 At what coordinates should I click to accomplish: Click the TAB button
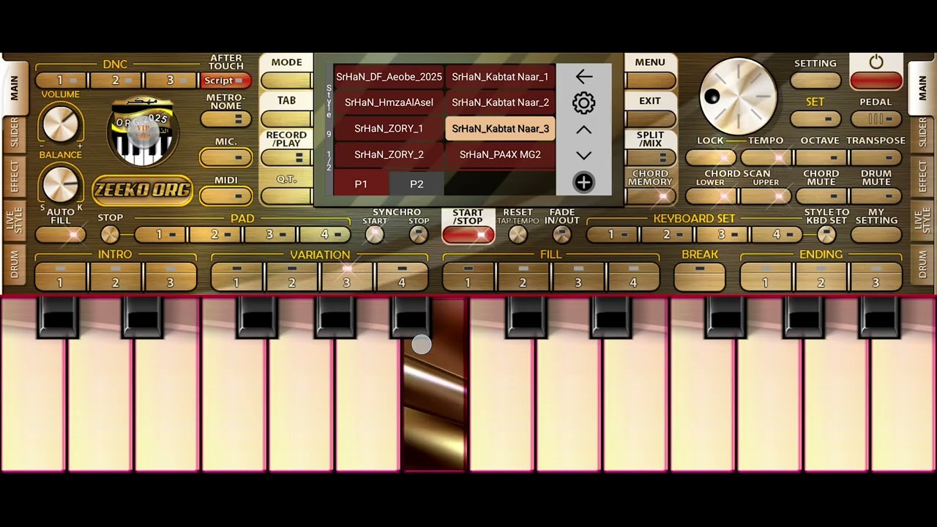(x=286, y=119)
